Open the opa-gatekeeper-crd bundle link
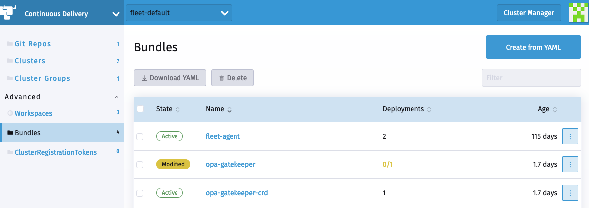This screenshot has height=208, width=589. tap(236, 193)
